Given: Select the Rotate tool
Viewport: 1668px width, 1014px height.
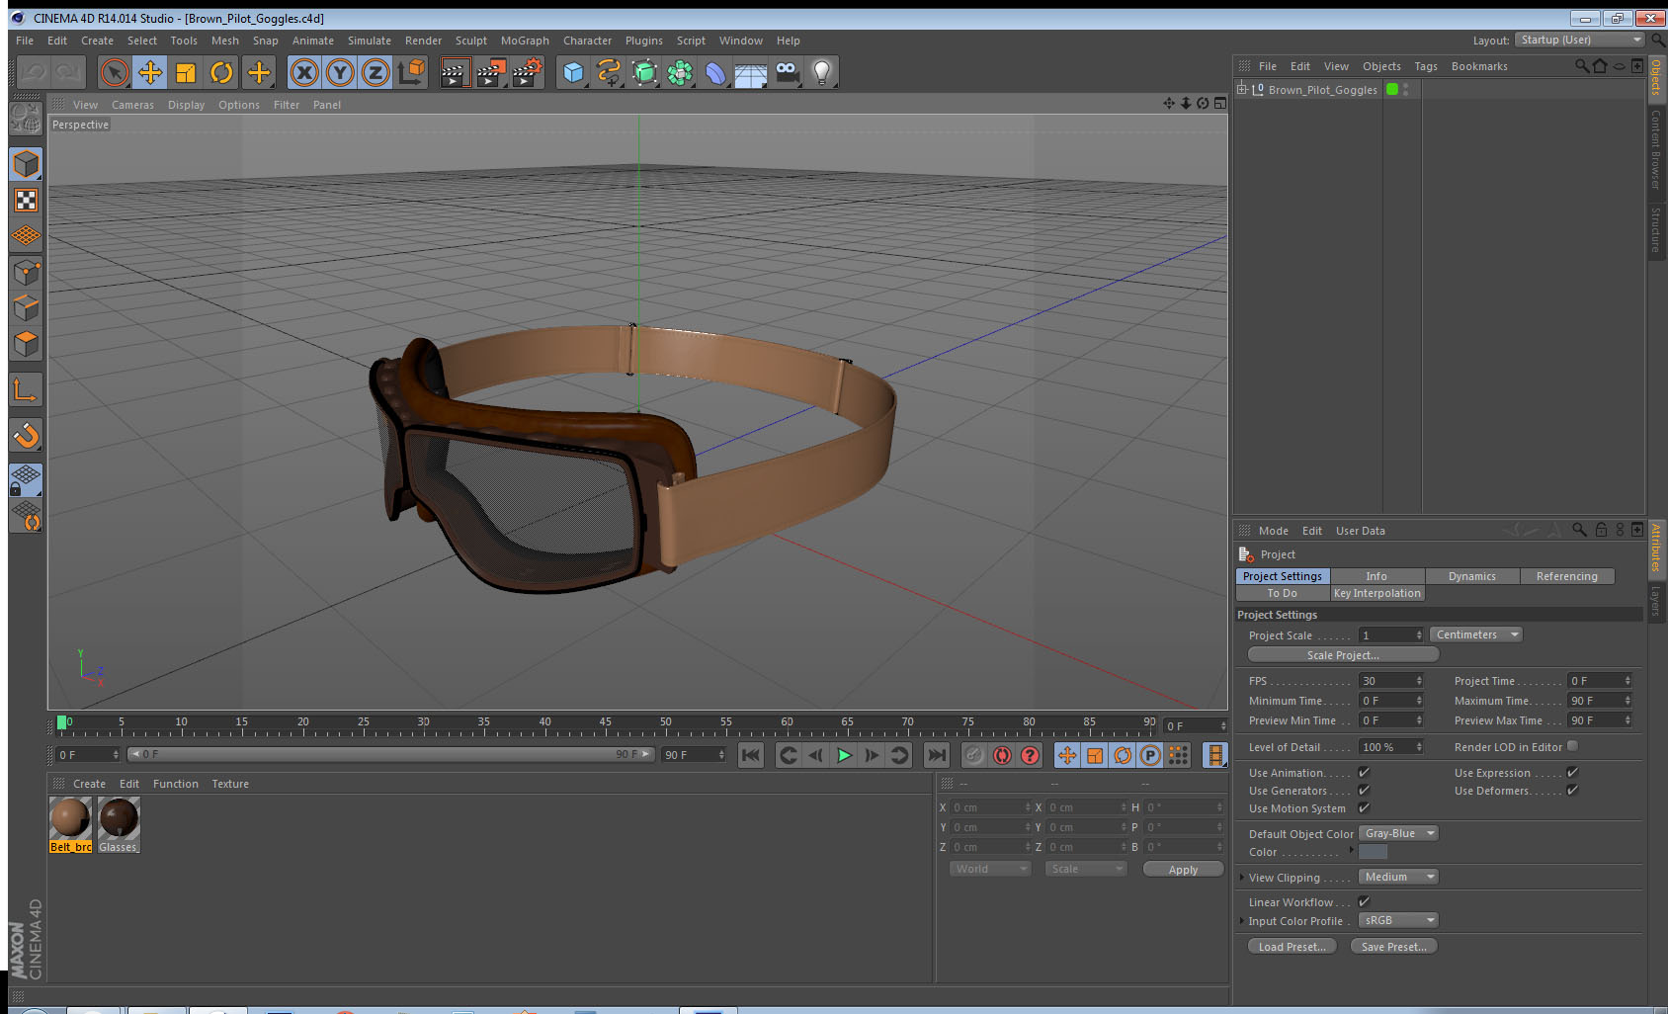Looking at the screenshot, I should (x=221, y=72).
